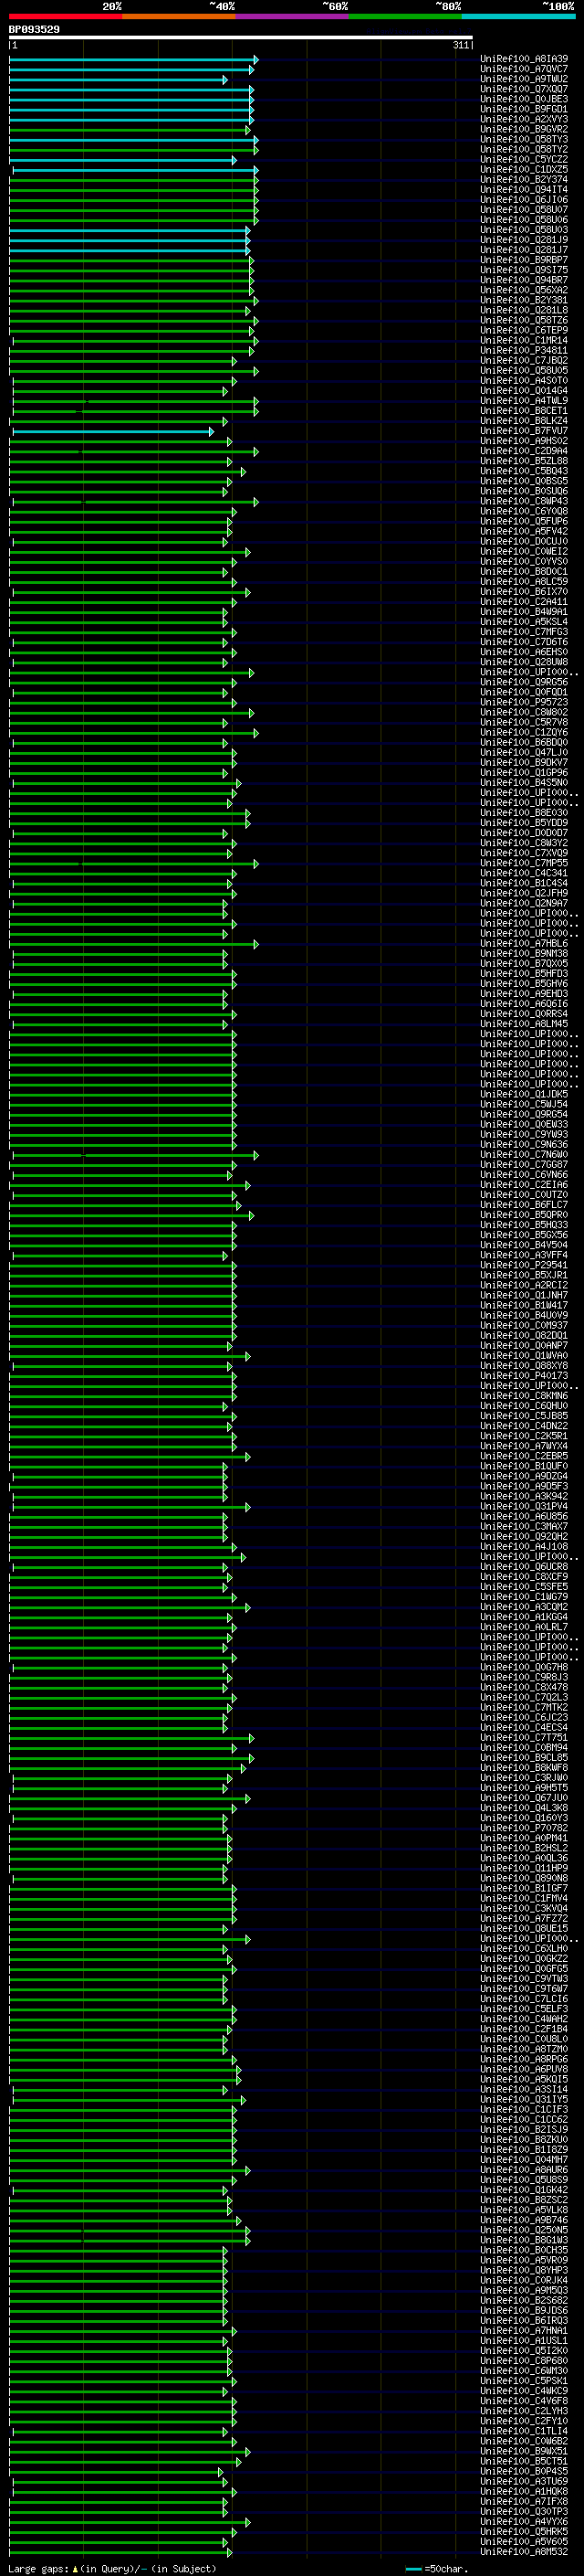The image size is (584, 2576).
Task: Select label UniRef100_B2Y381
Action: (524, 300)
